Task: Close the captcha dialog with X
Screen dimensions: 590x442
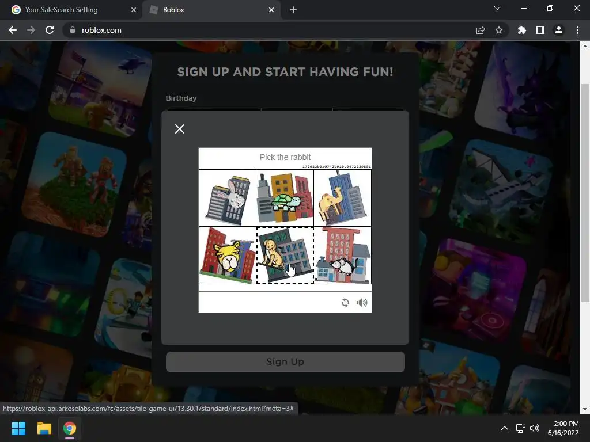Action: (x=180, y=129)
